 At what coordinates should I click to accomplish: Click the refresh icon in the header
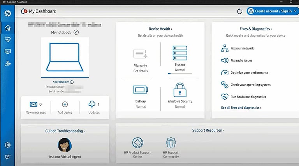point(239,11)
